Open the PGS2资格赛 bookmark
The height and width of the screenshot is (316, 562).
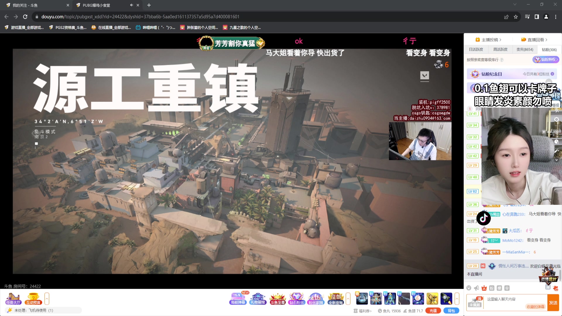(x=68, y=28)
